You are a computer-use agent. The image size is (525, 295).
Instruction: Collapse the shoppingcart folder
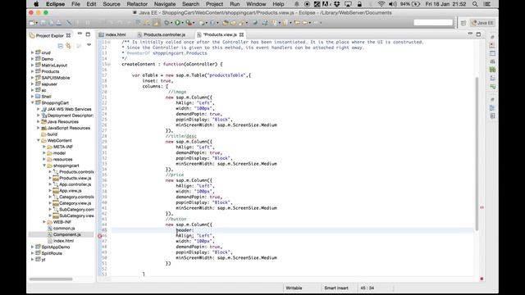(44, 166)
